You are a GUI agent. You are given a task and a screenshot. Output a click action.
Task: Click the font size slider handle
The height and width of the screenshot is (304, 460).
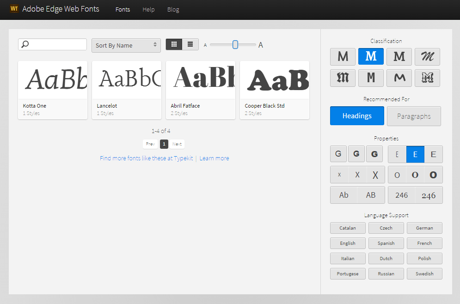(235, 44)
